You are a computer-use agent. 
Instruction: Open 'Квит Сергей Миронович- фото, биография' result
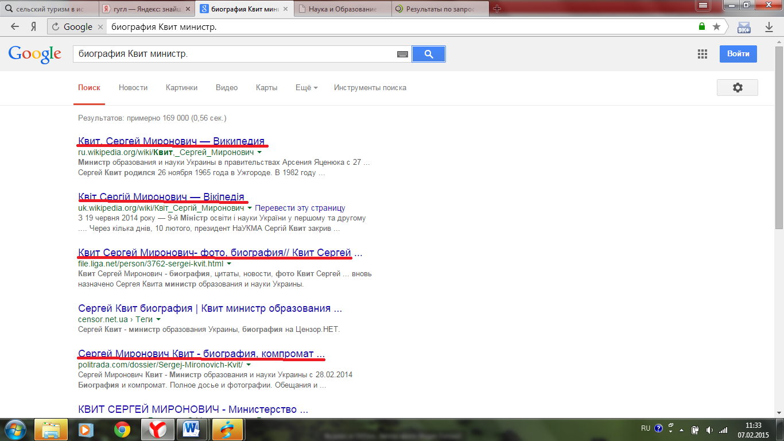(220, 253)
